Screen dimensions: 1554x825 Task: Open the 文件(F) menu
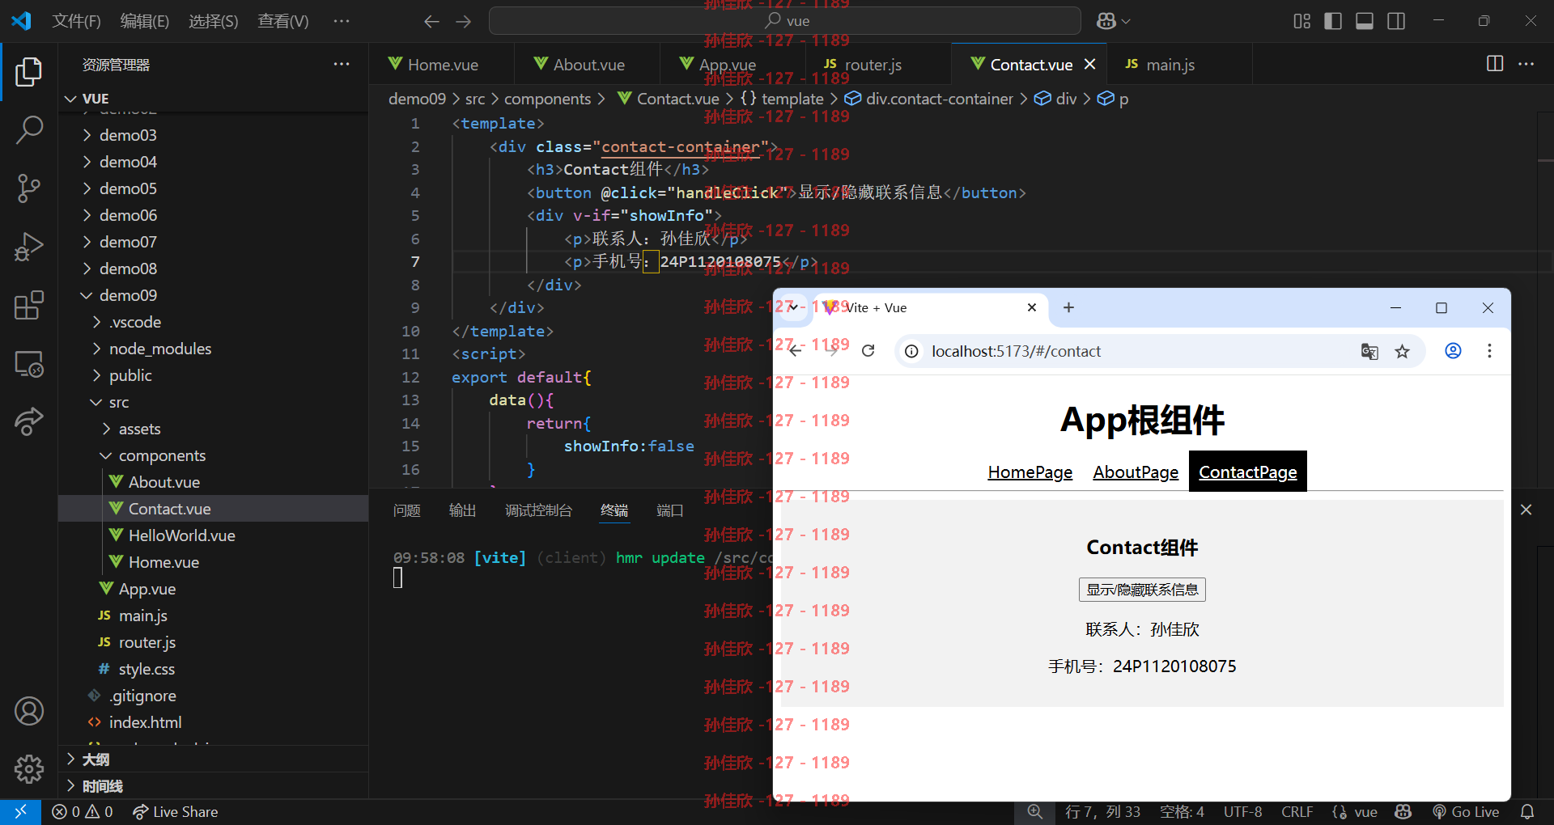point(76,21)
